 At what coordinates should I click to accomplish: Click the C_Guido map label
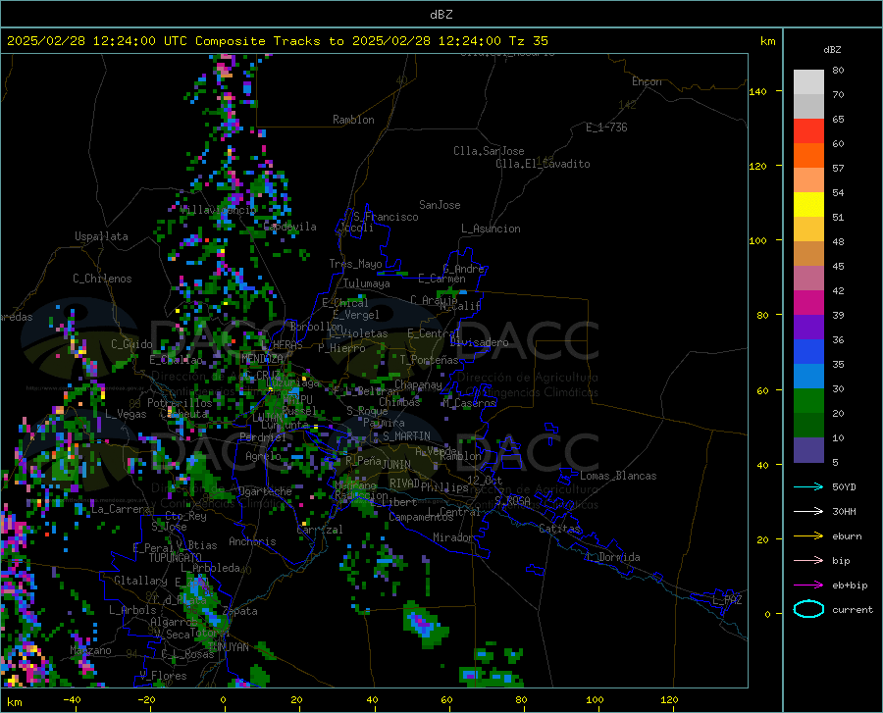[131, 344]
